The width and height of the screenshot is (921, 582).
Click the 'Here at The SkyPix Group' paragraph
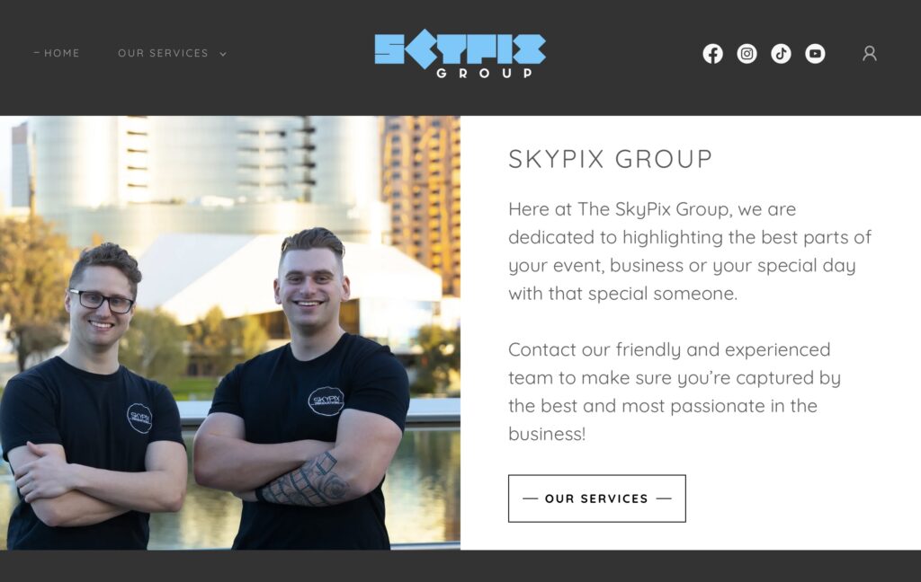pos(690,251)
